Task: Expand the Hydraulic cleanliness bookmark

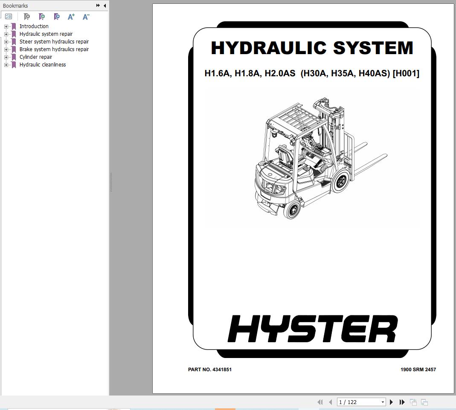Action: [x=6, y=65]
